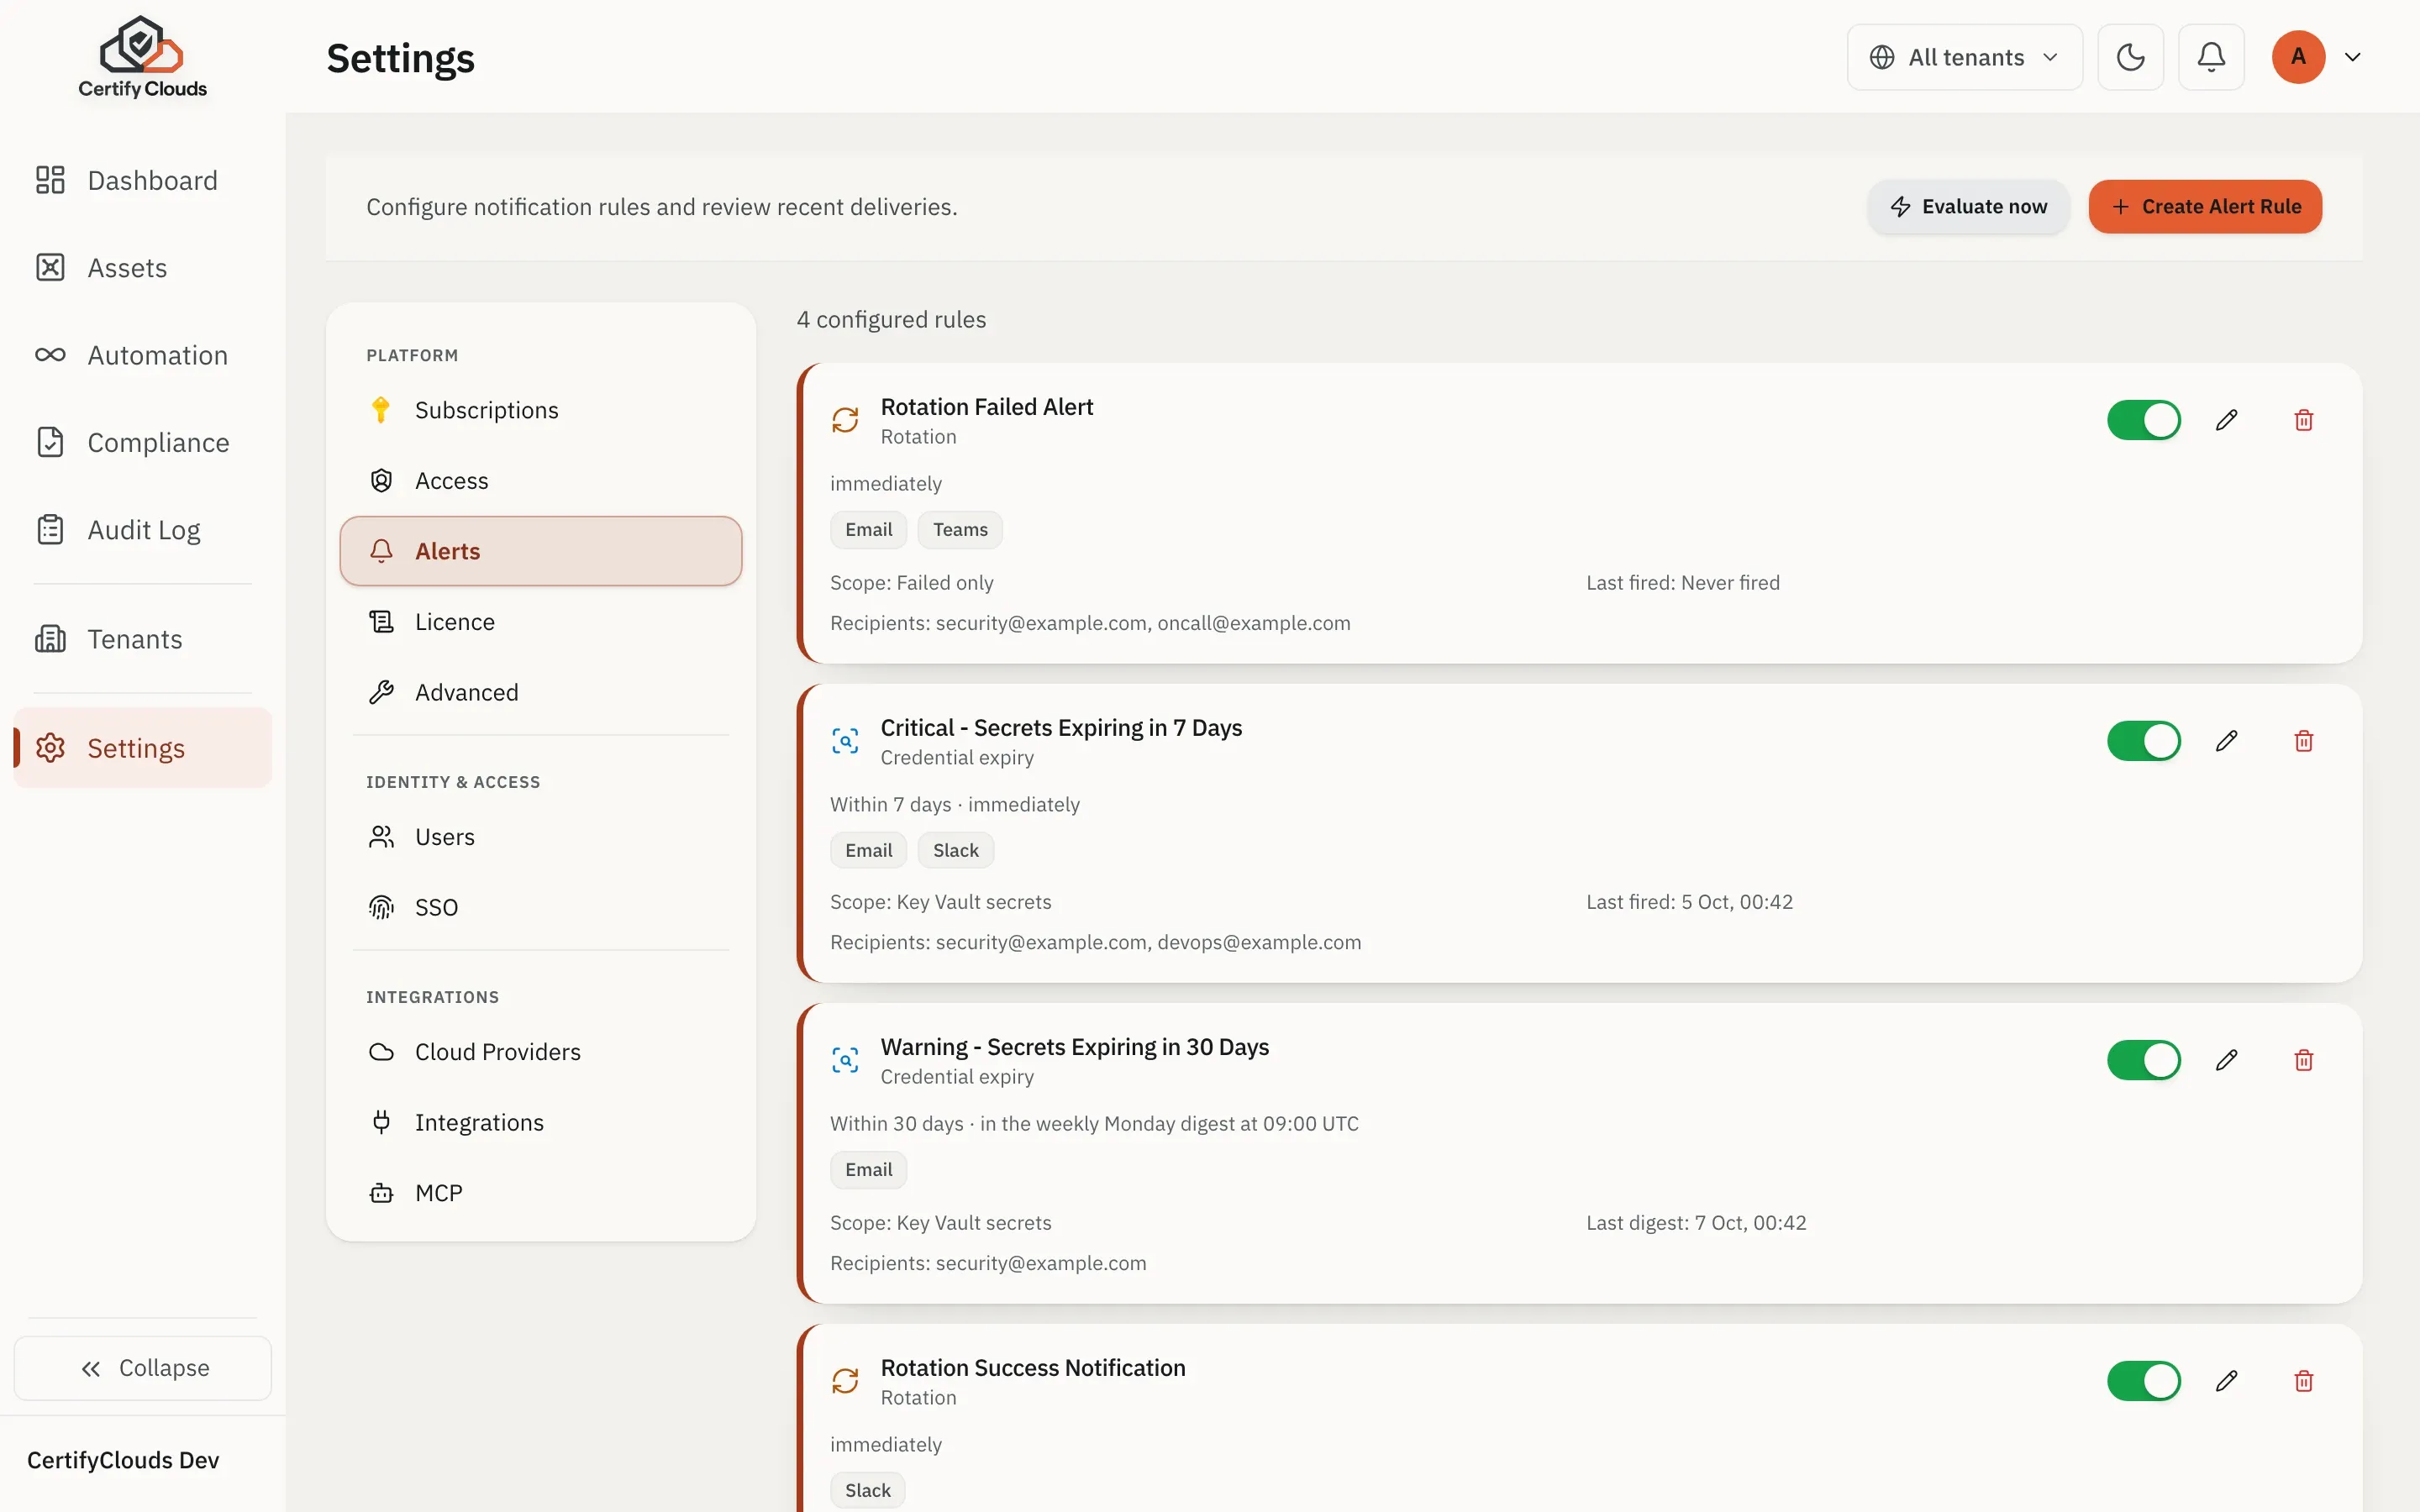Collapse the sidebar
This screenshot has height=1512, width=2420.
coord(143,1368)
